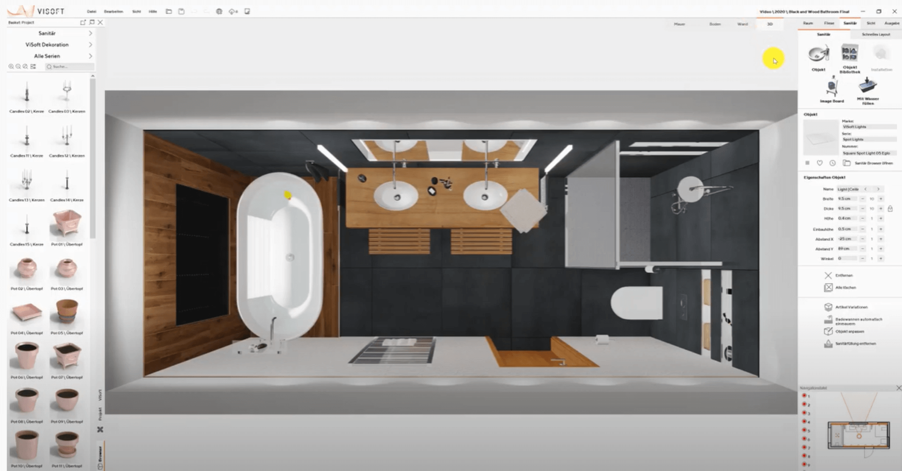Screen dimensions: 902x471
Task: Select Candles 02 Kerze thumbnail
Action: coord(27,96)
